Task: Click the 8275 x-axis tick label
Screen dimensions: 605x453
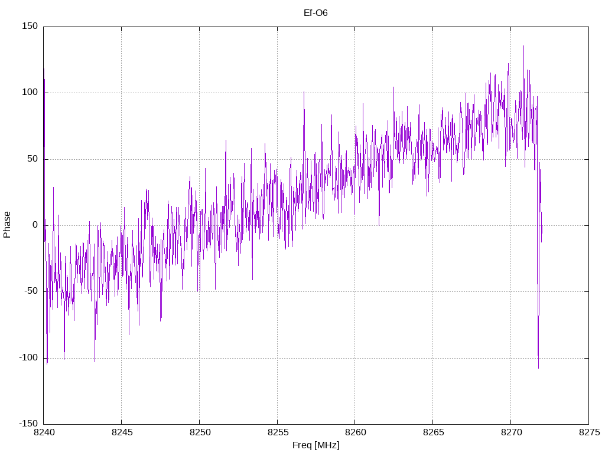Action: (x=589, y=432)
